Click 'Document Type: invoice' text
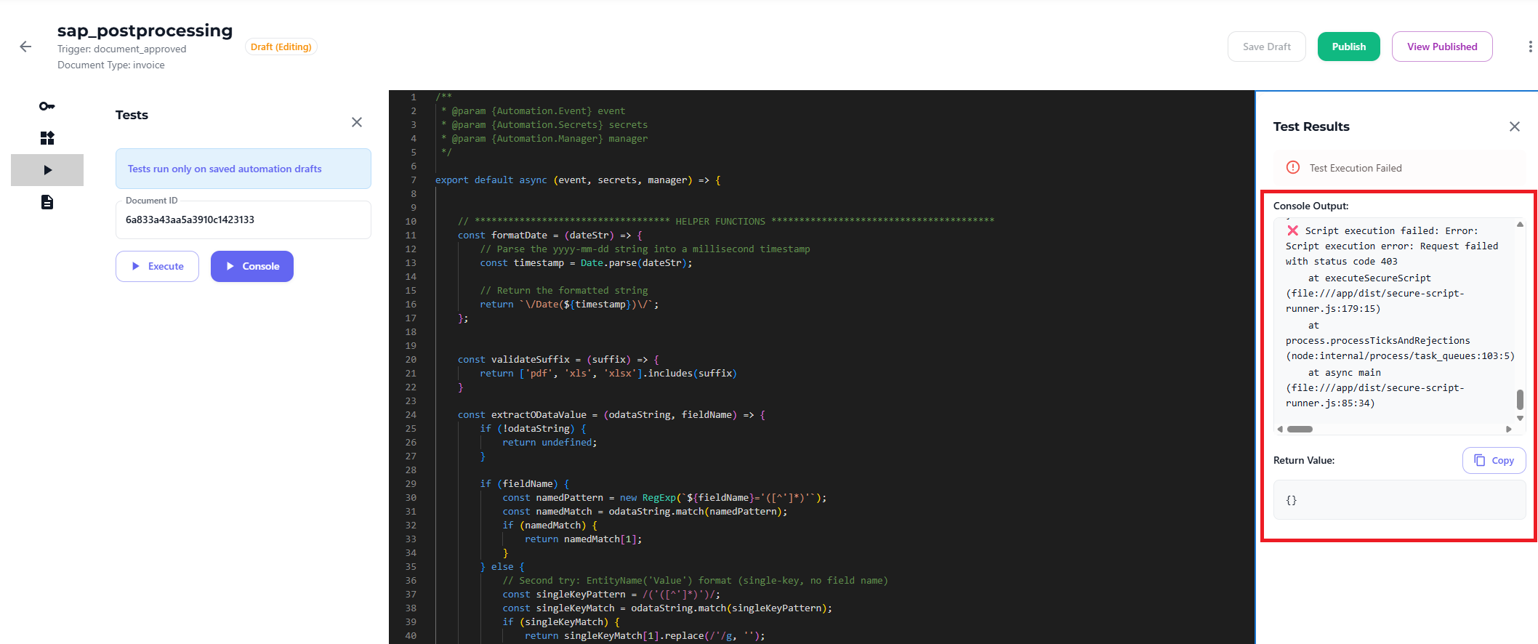Viewport: 1538px width, 644px height. click(x=111, y=65)
